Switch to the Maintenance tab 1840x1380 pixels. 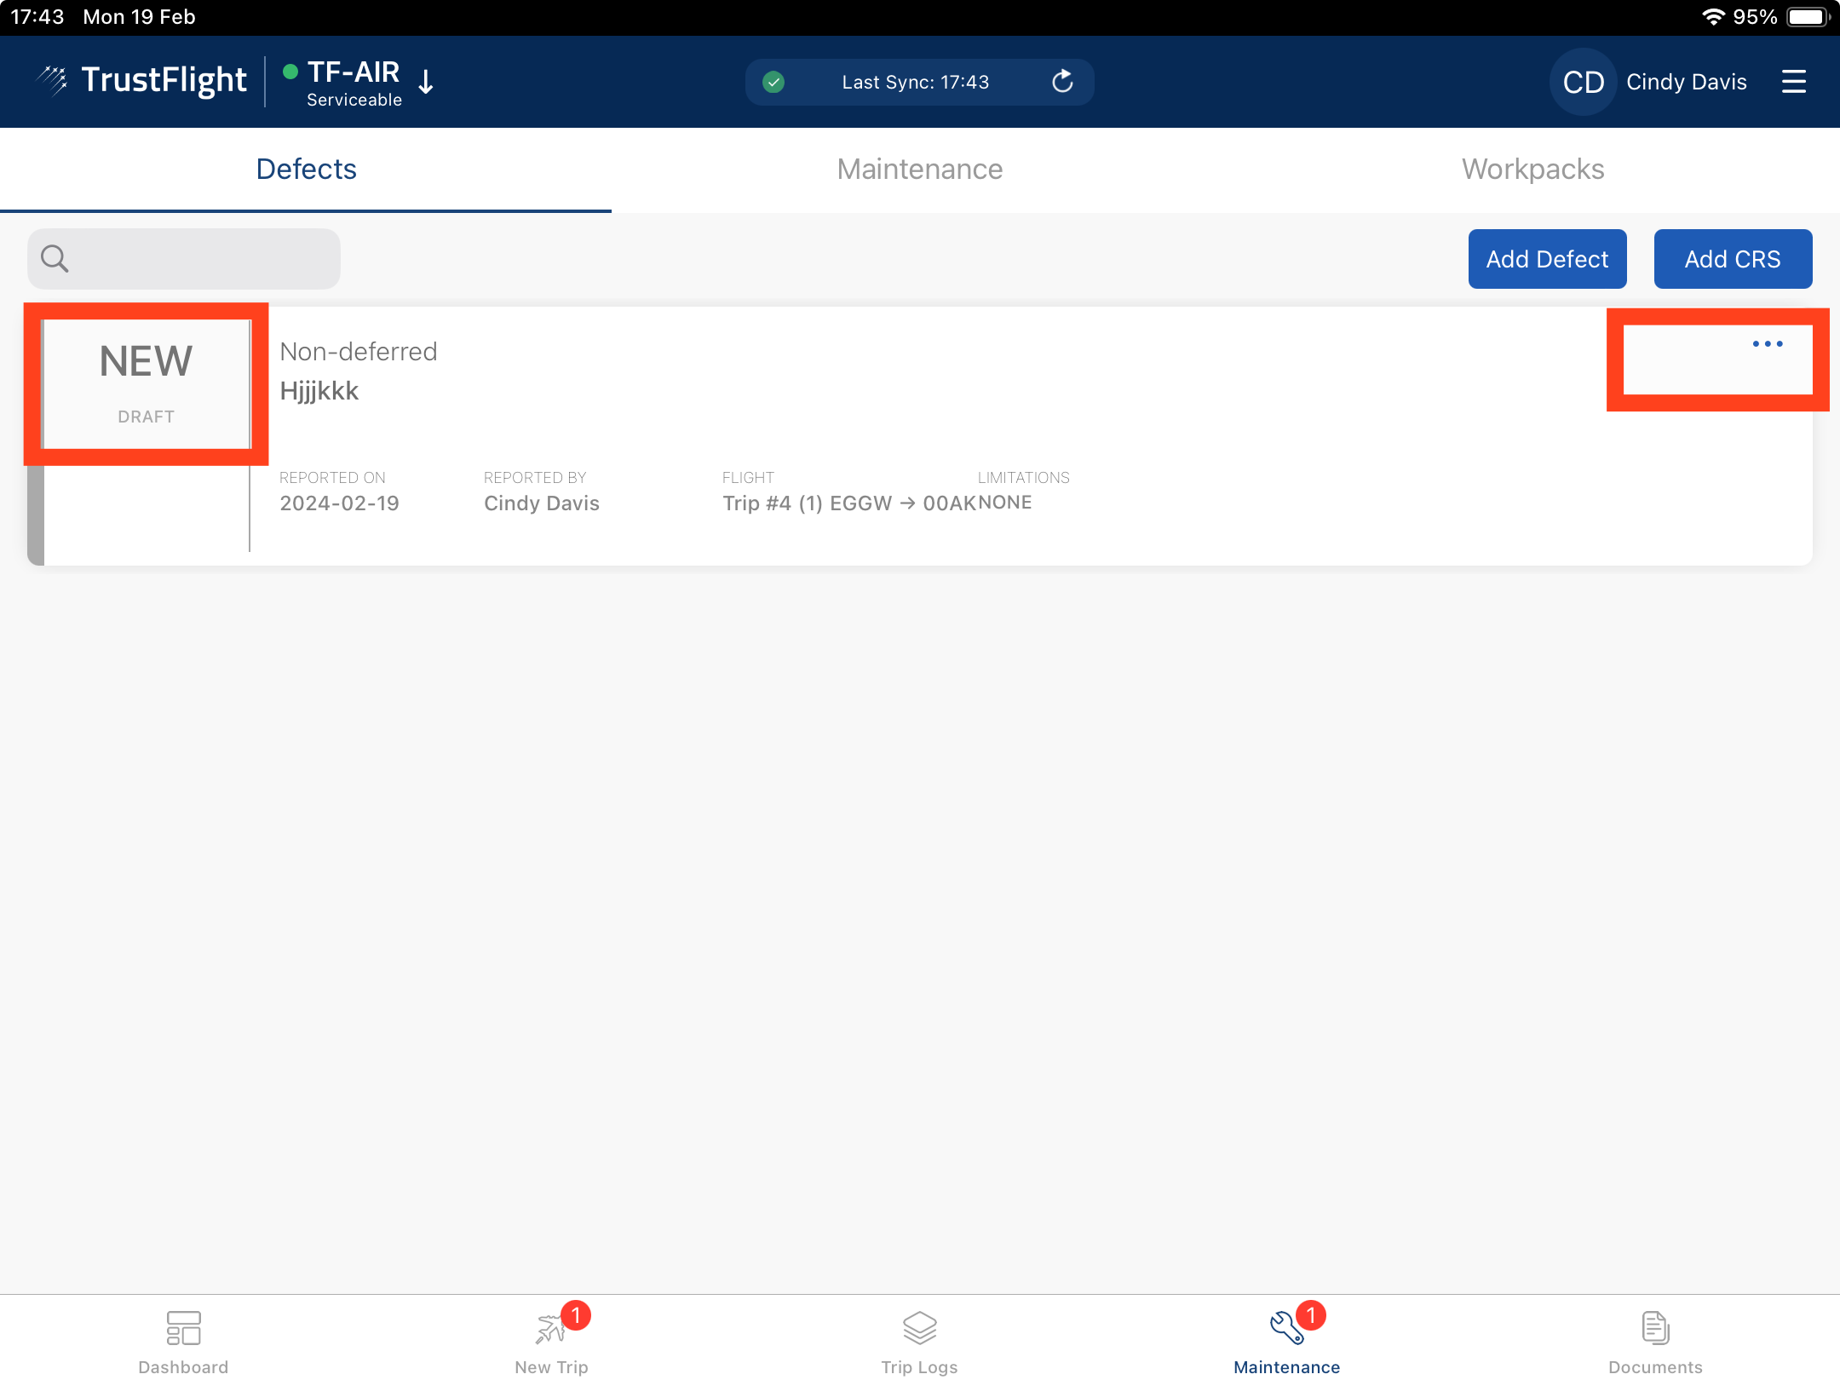919,169
